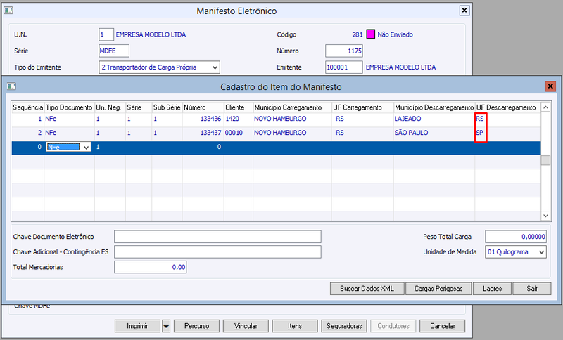Click the LAJEADO município cell
Image resolution: width=563 pixels, height=340 pixels.
pos(434,119)
